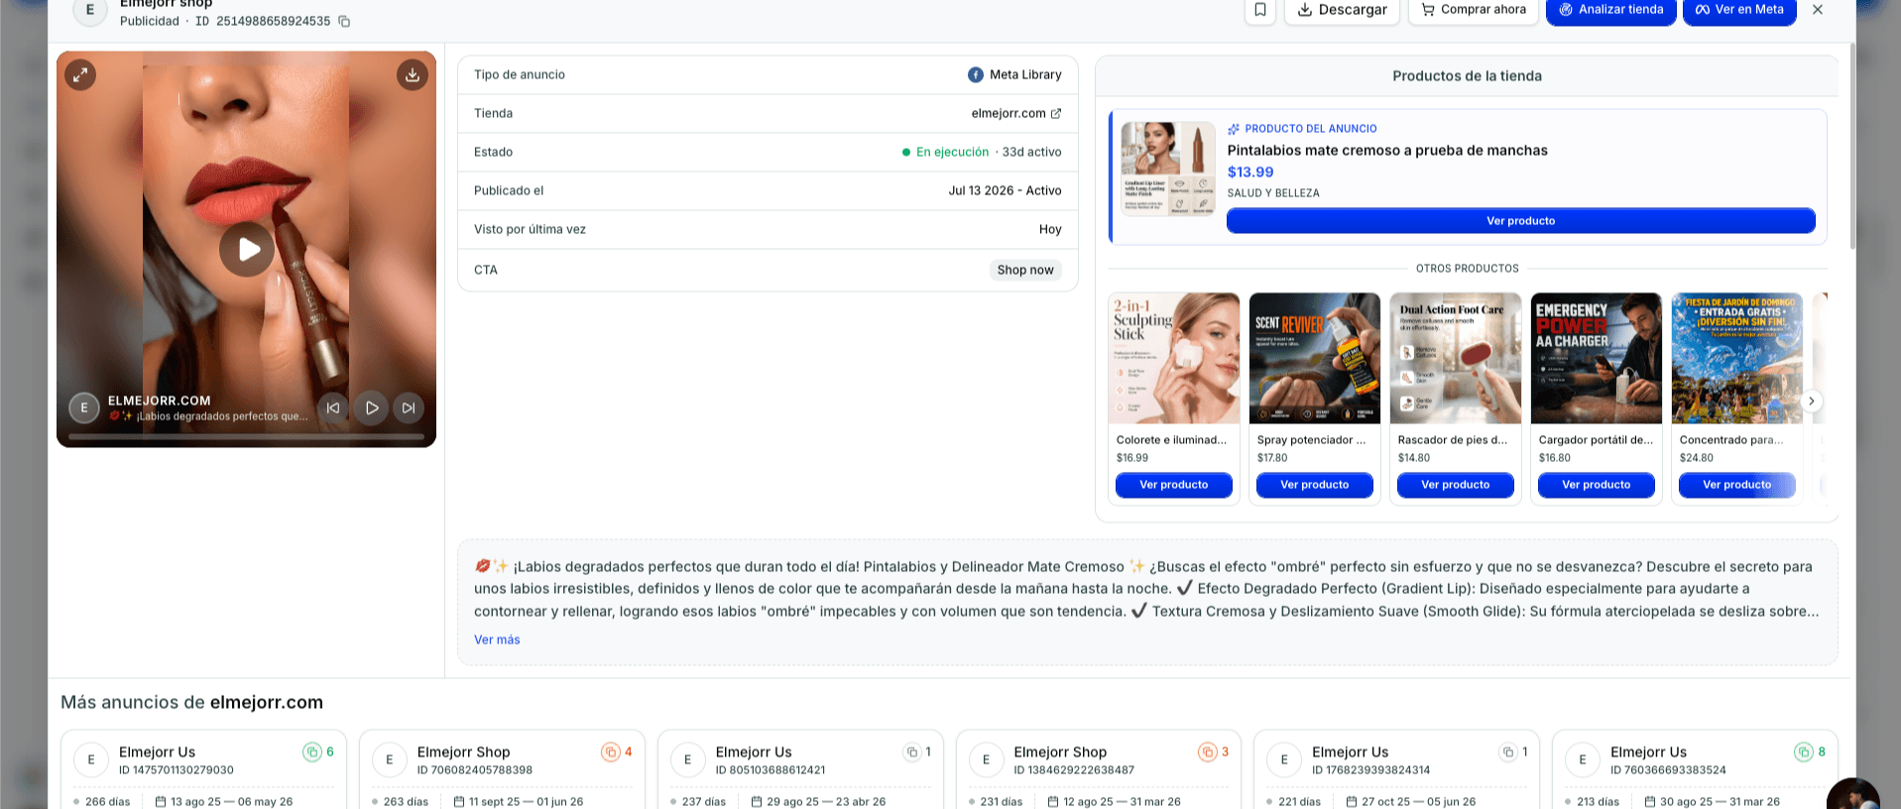Click the Shop now CTA tag
1901x809 pixels.
pos(1025,270)
